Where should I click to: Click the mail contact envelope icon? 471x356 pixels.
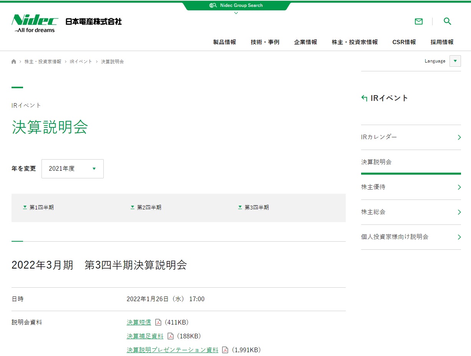pos(419,21)
